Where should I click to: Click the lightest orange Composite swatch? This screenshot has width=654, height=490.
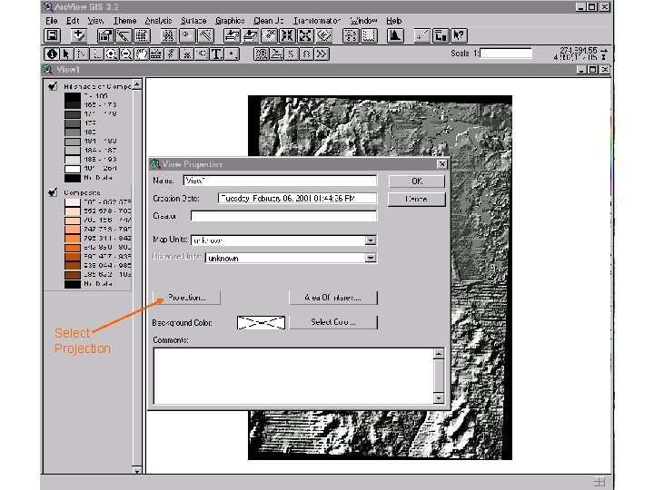72,202
